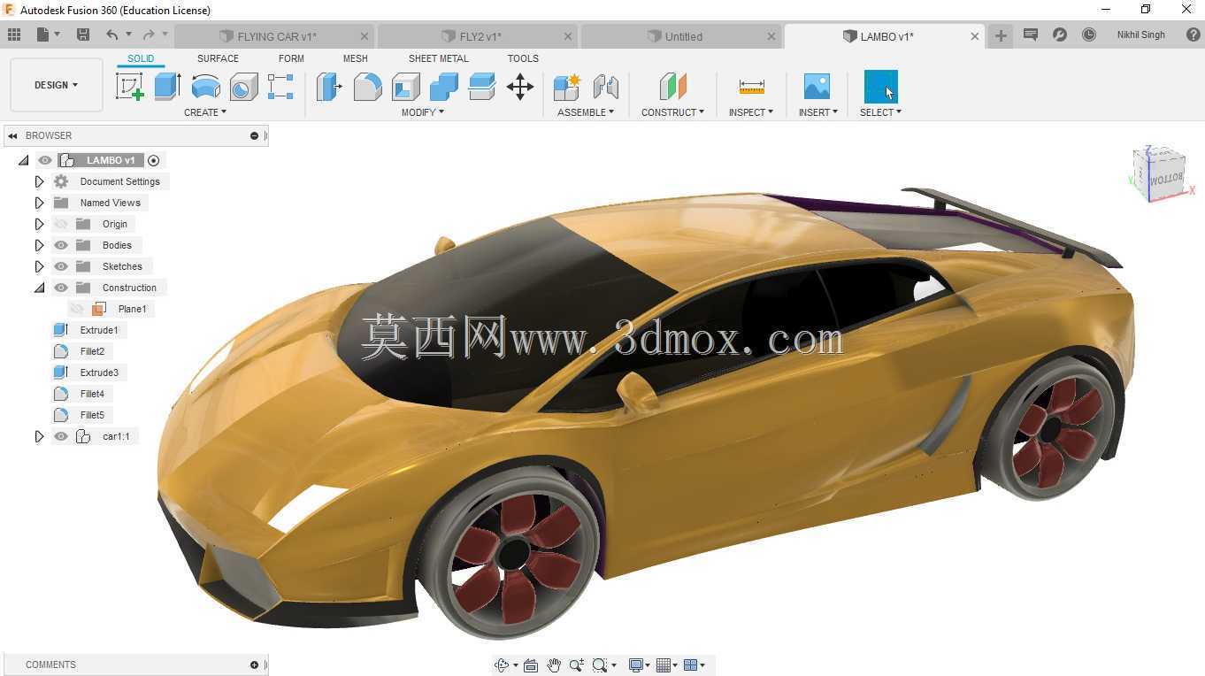Expand the Named Views node
Screen dimensions: 1205x676
pos(39,203)
